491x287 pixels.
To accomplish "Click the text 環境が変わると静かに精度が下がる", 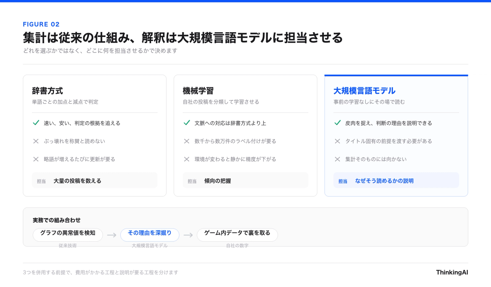I will [x=235, y=159].
